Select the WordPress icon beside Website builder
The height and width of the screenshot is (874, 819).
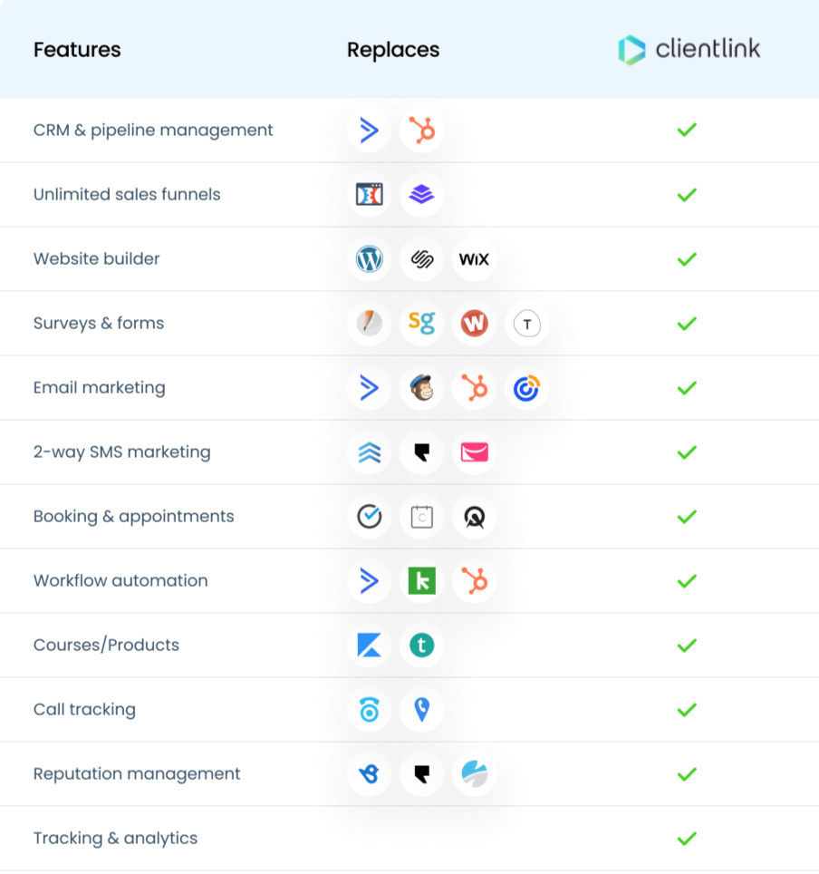click(369, 259)
